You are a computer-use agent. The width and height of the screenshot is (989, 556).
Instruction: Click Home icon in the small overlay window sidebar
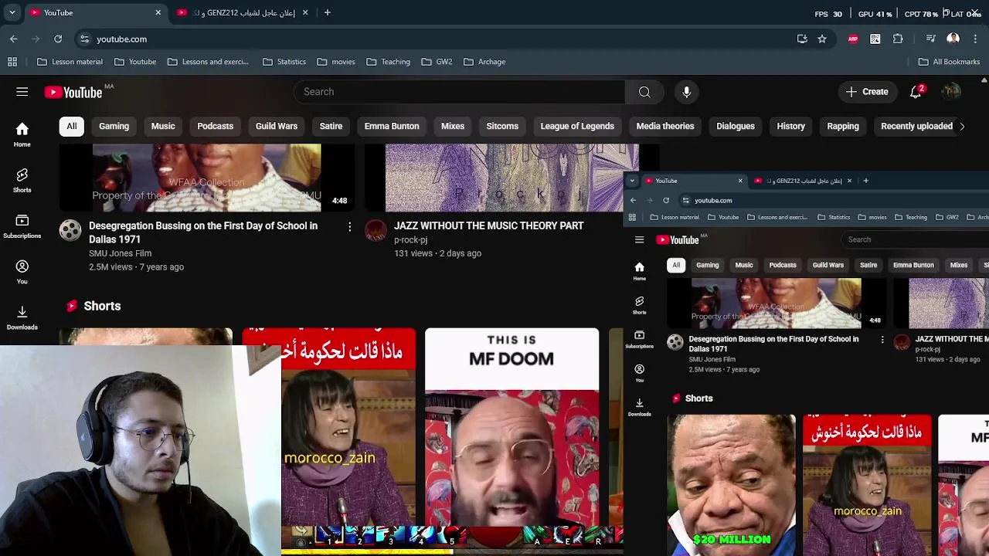[x=639, y=270]
